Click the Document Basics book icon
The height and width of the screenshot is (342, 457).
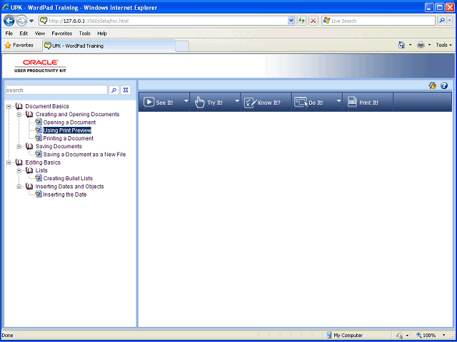click(19, 106)
